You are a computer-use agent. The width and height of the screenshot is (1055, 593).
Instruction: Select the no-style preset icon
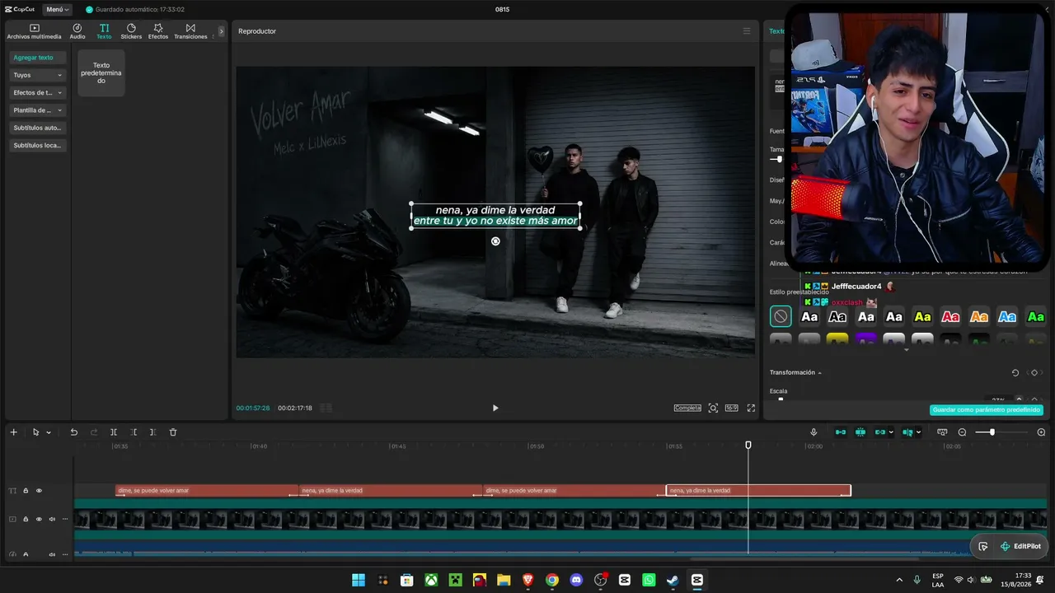tap(781, 316)
